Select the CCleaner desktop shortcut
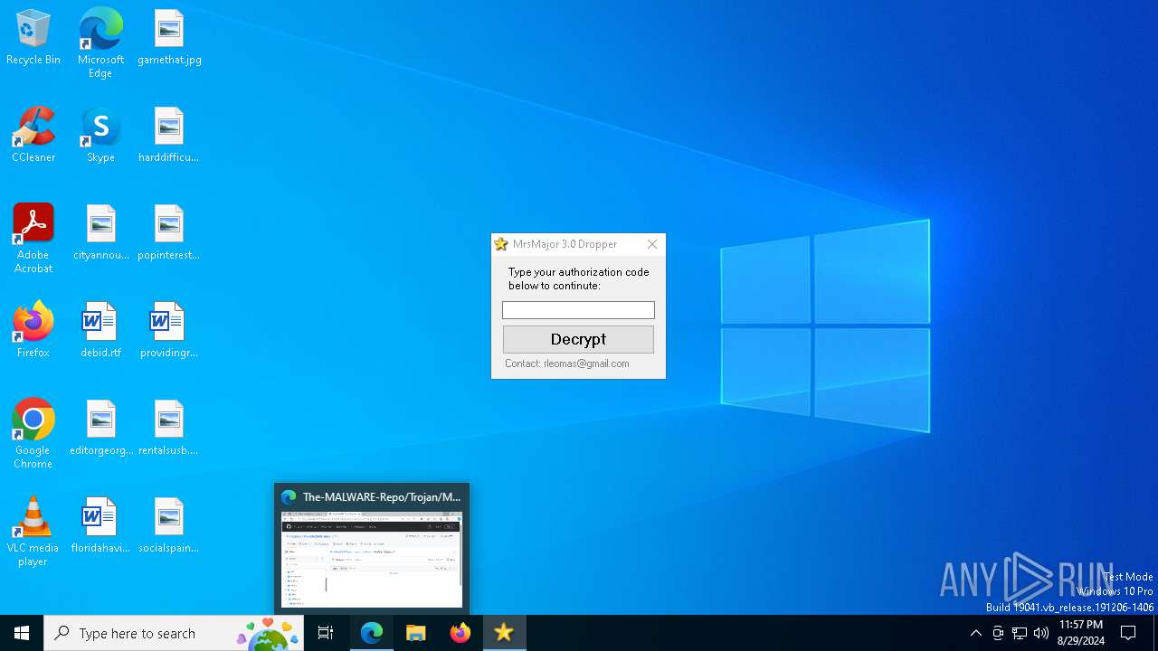Screen dimensions: 1158x651 click(33, 136)
